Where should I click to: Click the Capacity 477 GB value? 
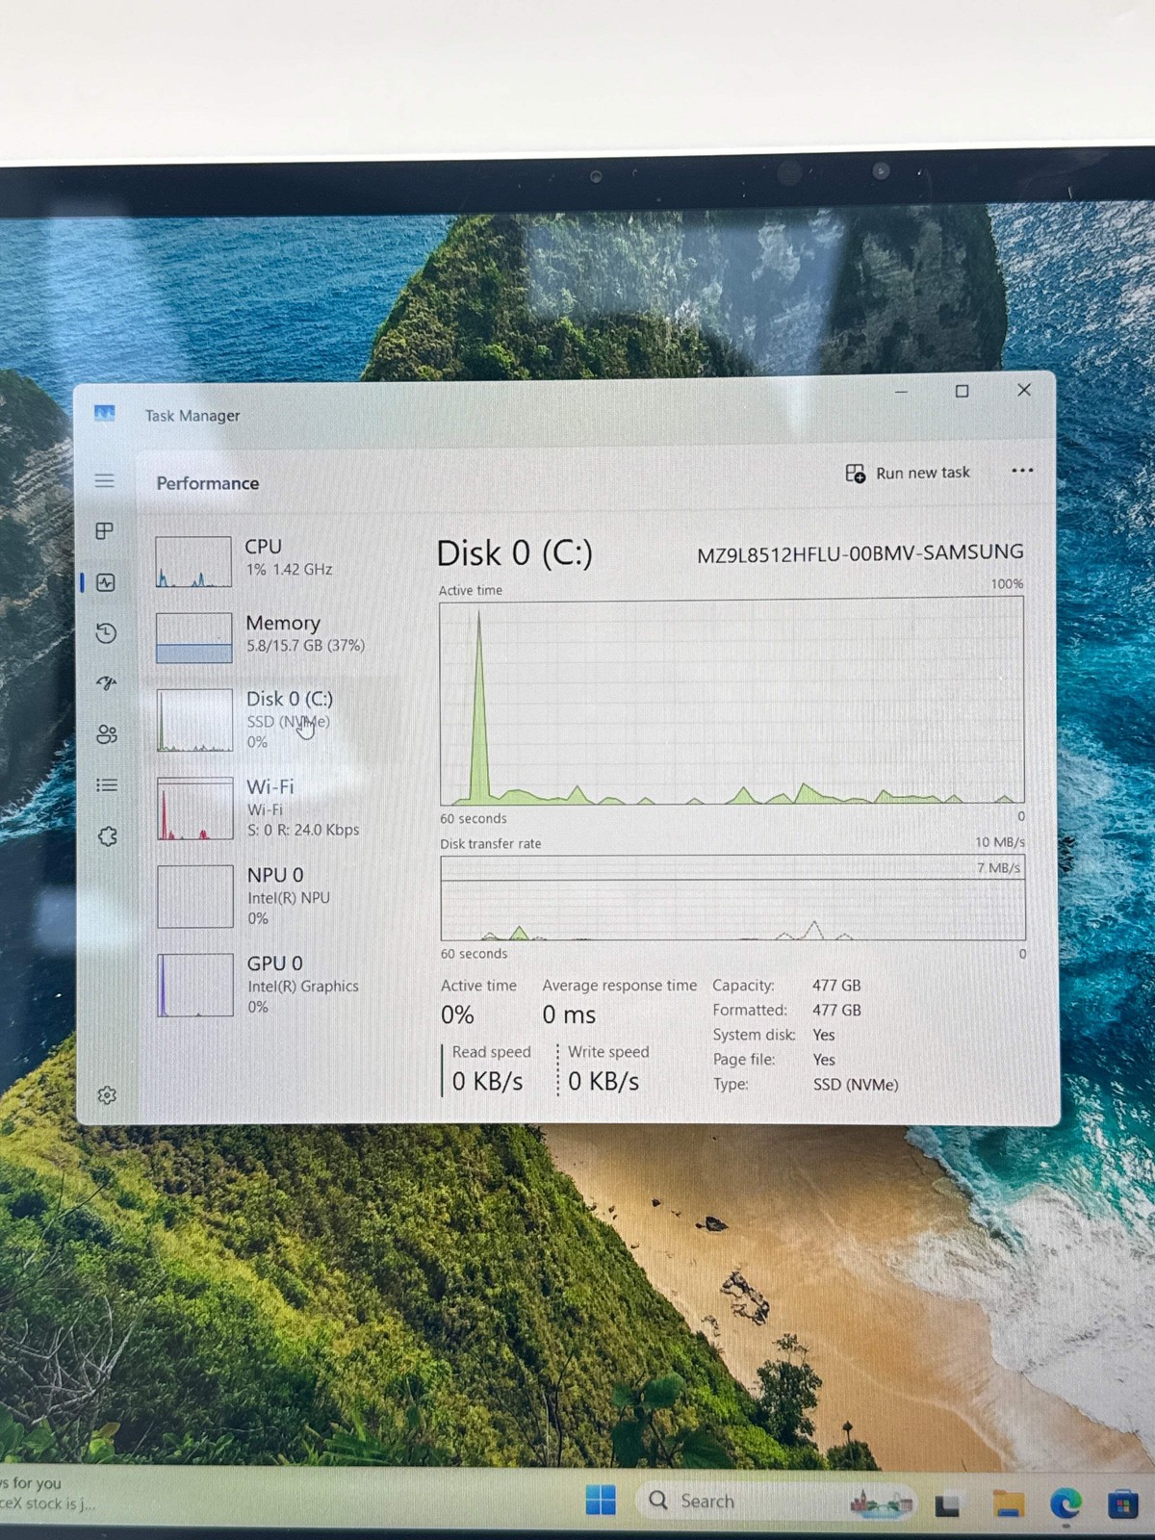coord(836,986)
